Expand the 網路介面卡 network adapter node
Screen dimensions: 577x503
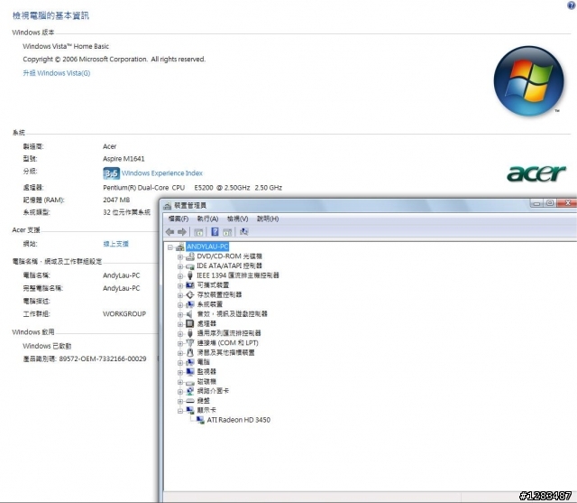tap(180, 392)
